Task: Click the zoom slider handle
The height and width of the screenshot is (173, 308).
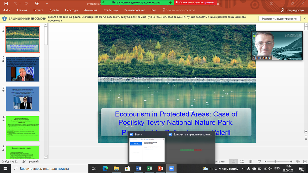Action: (x=275, y=161)
